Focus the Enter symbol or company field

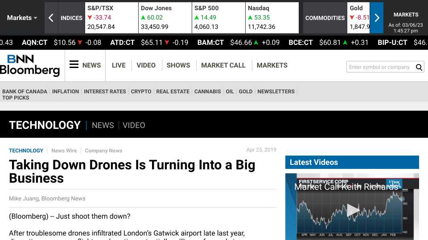point(380,67)
